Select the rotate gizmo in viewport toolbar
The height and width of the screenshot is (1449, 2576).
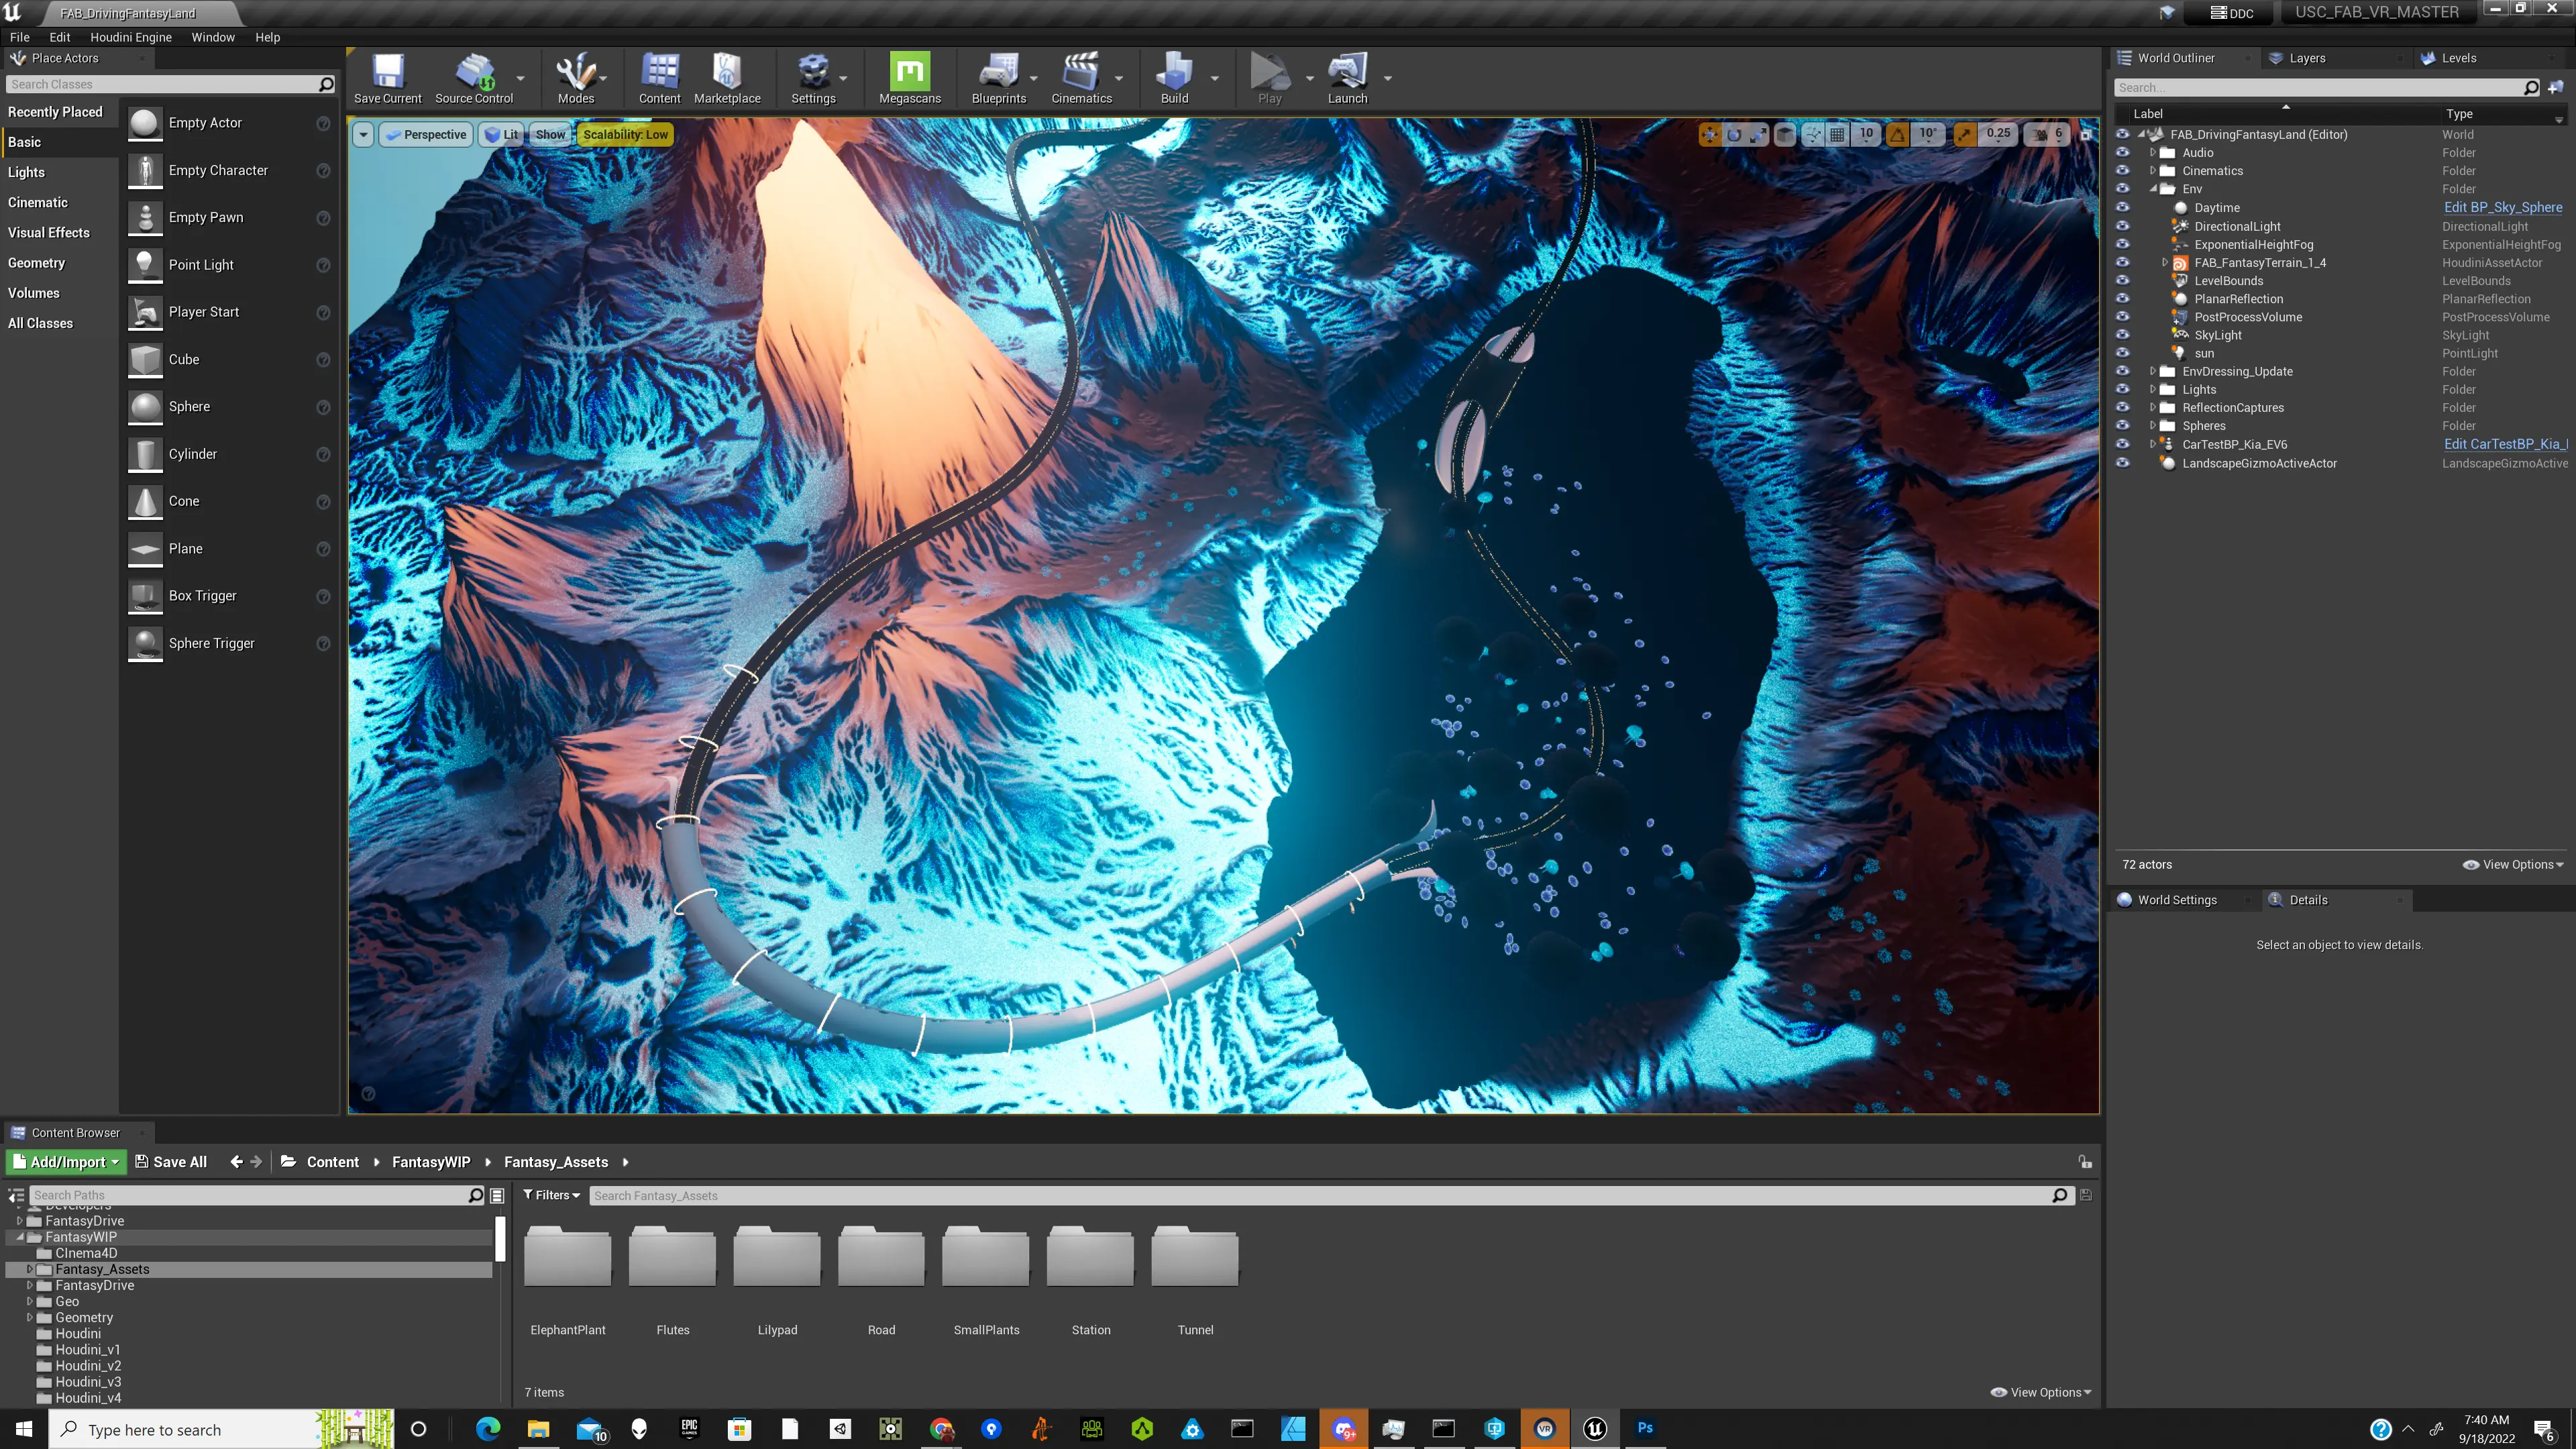point(1734,134)
